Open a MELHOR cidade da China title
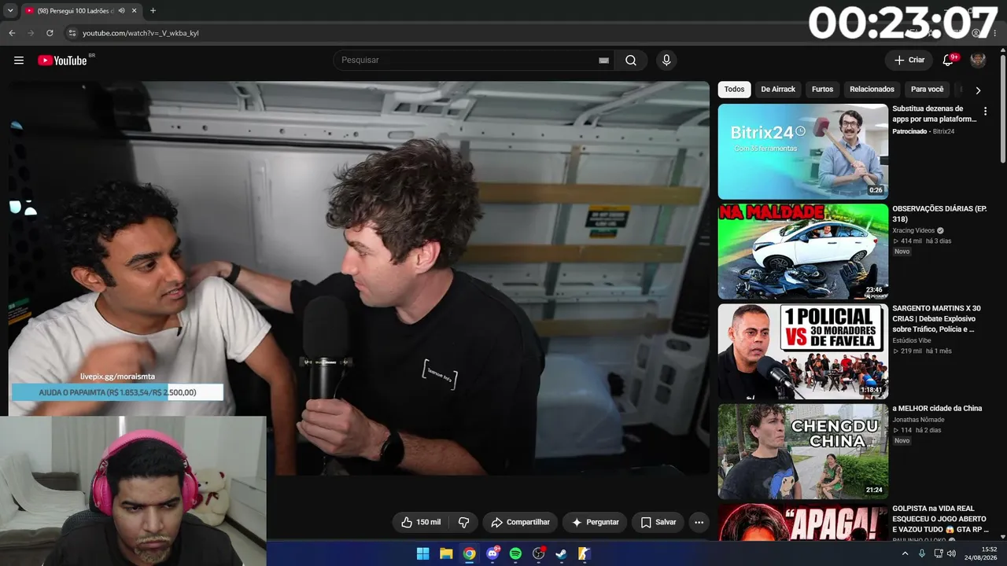The image size is (1007, 566). (x=937, y=409)
